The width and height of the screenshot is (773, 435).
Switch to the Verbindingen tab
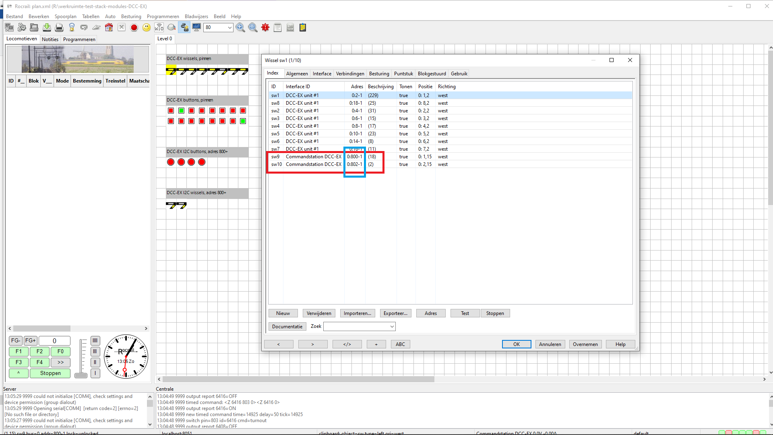coord(350,74)
